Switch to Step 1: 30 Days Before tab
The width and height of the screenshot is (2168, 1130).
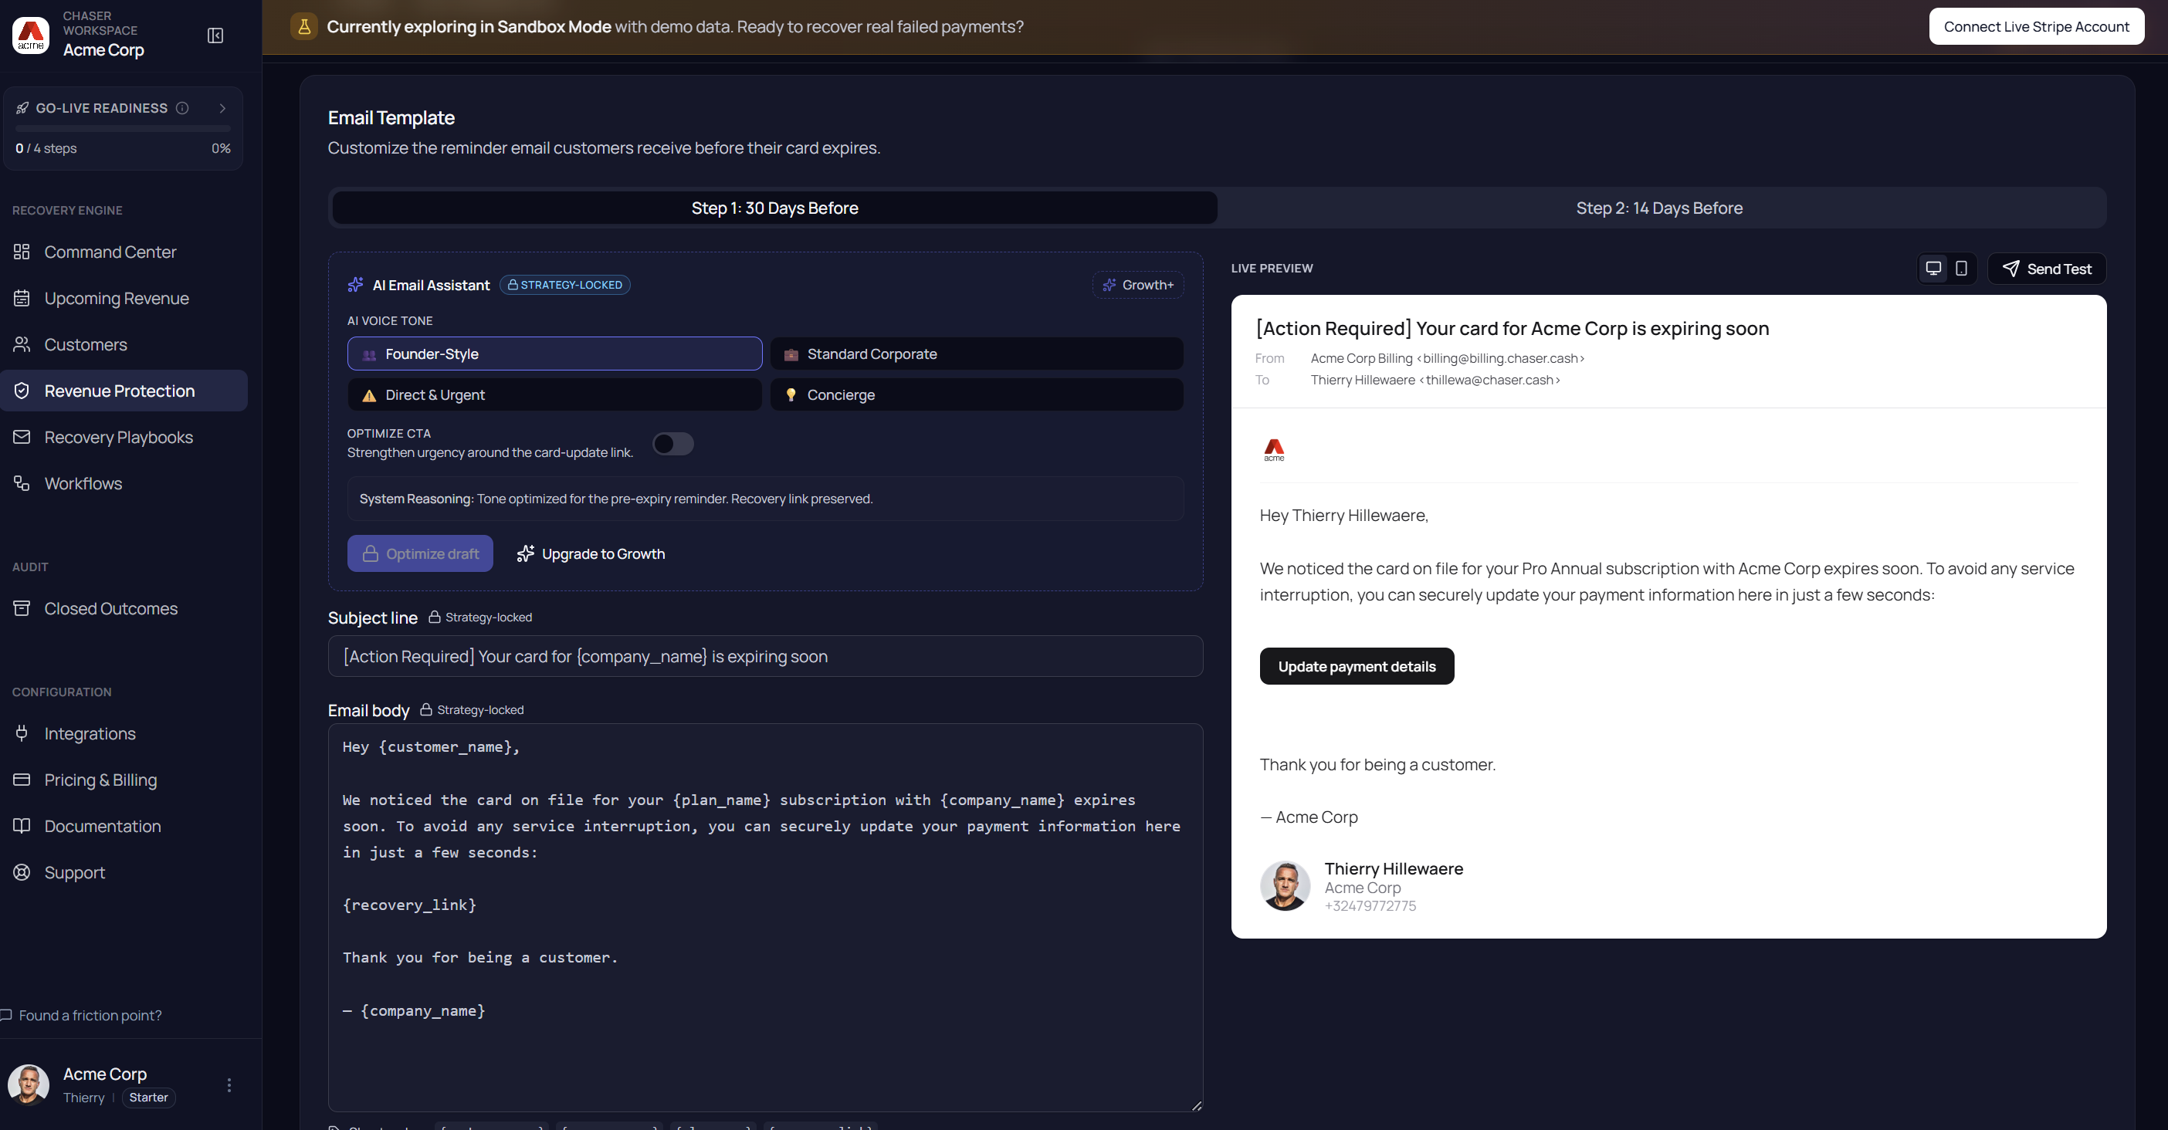point(774,208)
